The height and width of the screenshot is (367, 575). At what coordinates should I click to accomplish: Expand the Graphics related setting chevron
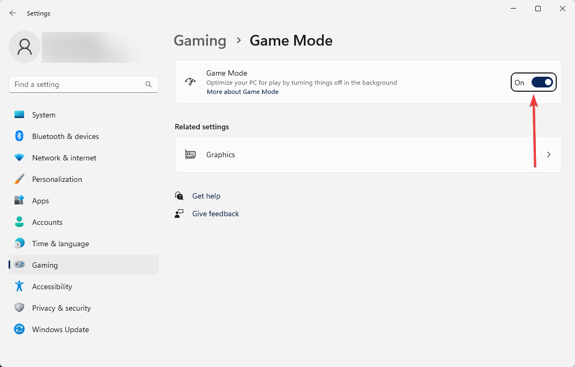tap(548, 155)
